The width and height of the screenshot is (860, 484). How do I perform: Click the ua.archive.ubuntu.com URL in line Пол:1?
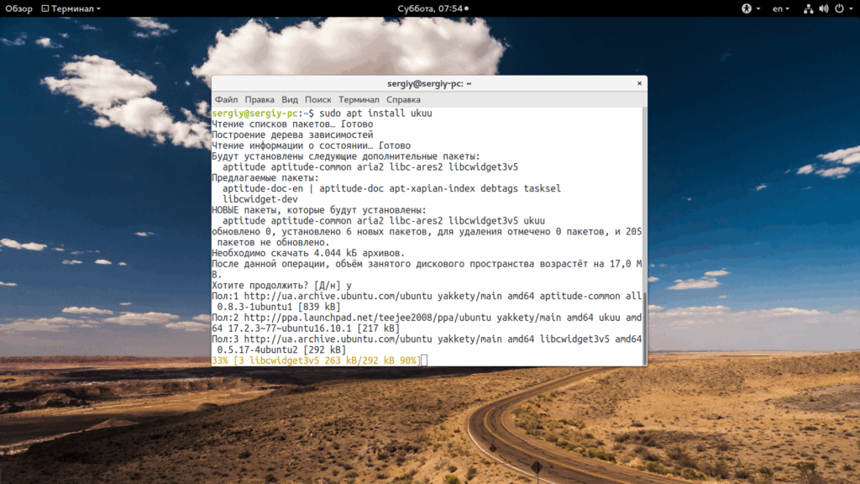(x=338, y=296)
